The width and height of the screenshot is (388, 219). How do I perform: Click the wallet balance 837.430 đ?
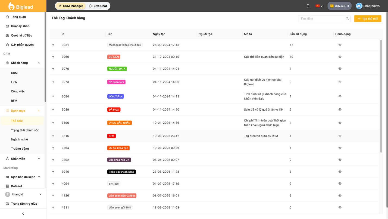(x=339, y=6)
